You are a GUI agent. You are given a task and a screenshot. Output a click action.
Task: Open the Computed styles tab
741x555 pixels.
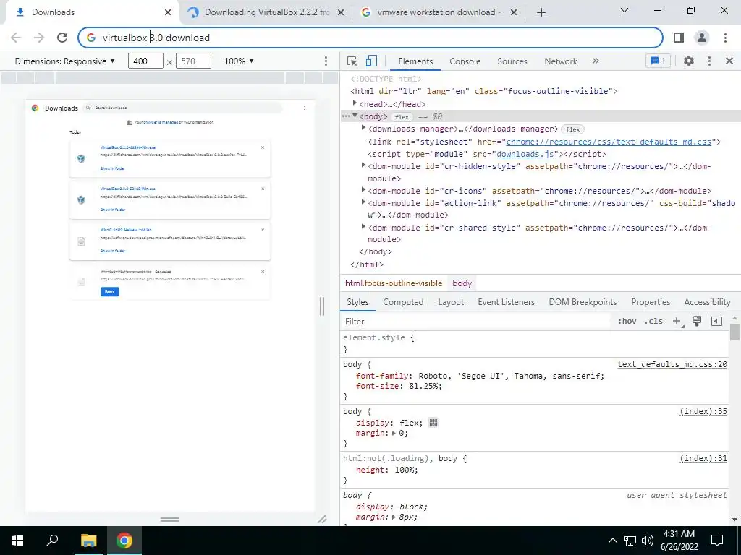click(403, 302)
